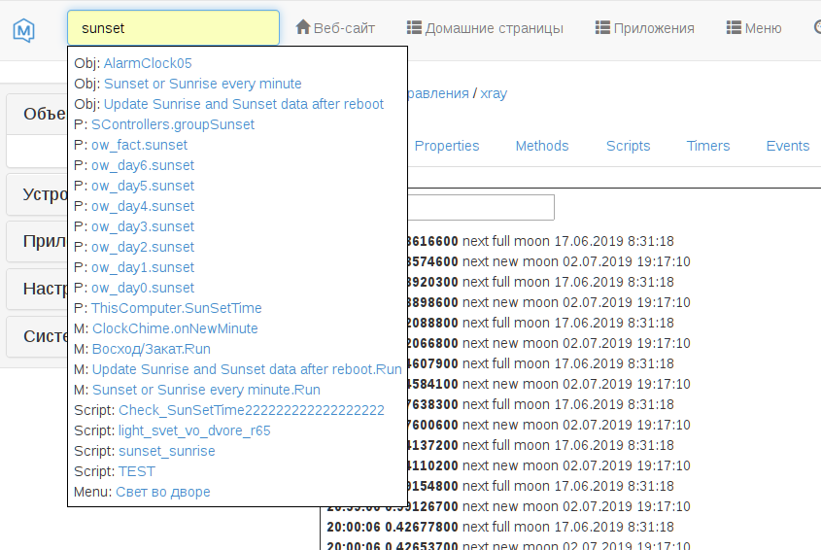Open menu item Свет во дворе
This screenshot has height=550, width=821.
point(163,493)
